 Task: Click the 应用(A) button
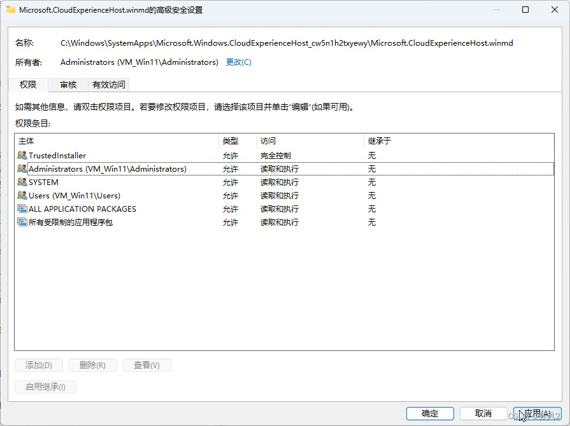[x=538, y=413]
